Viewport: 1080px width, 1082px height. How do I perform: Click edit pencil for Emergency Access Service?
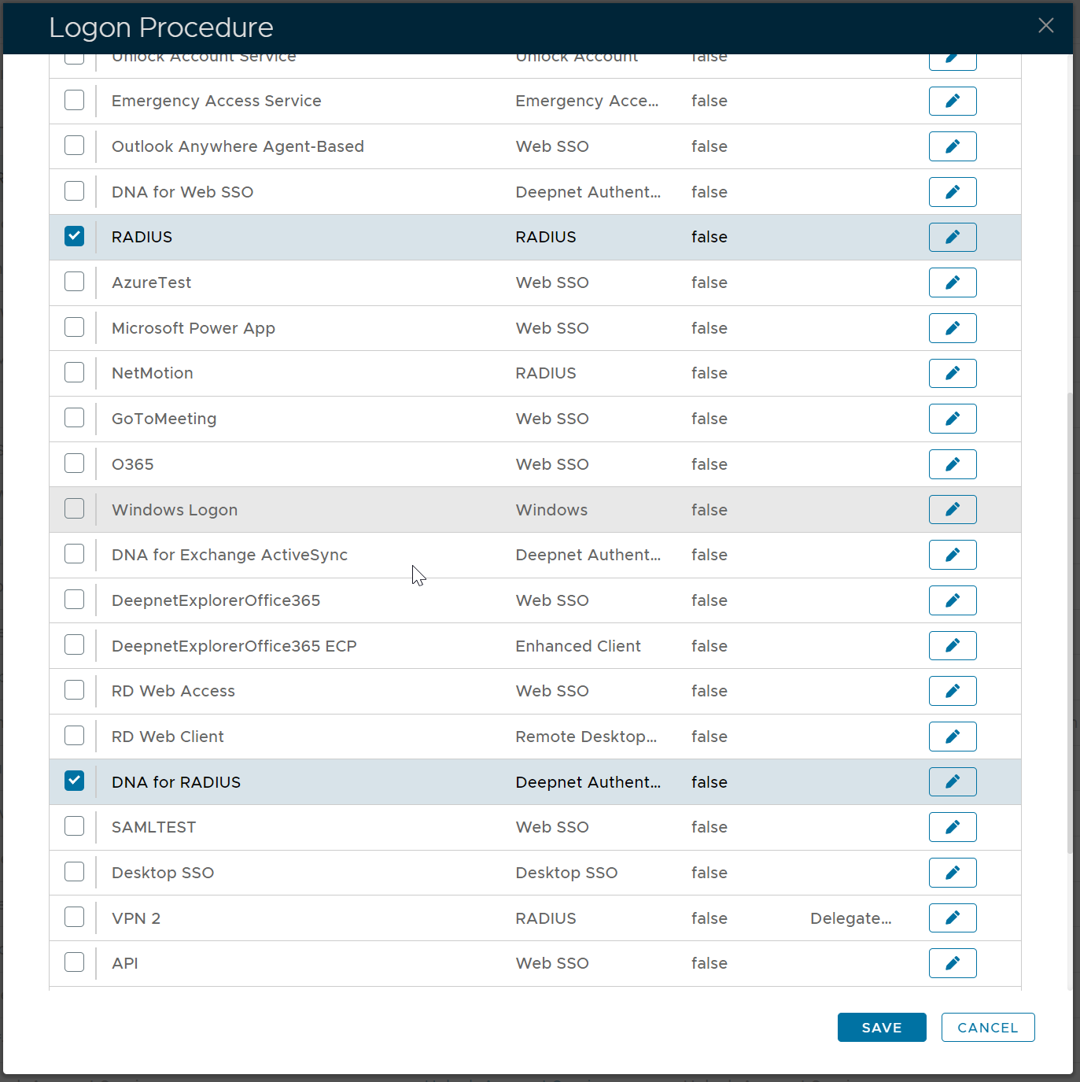pos(952,101)
